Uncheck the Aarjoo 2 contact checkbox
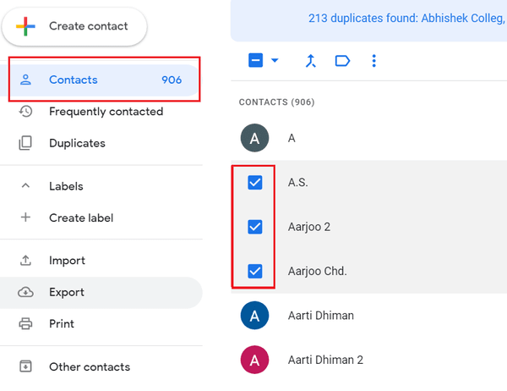Image resolution: width=507 pixels, height=391 pixels. pyautogui.click(x=255, y=227)
